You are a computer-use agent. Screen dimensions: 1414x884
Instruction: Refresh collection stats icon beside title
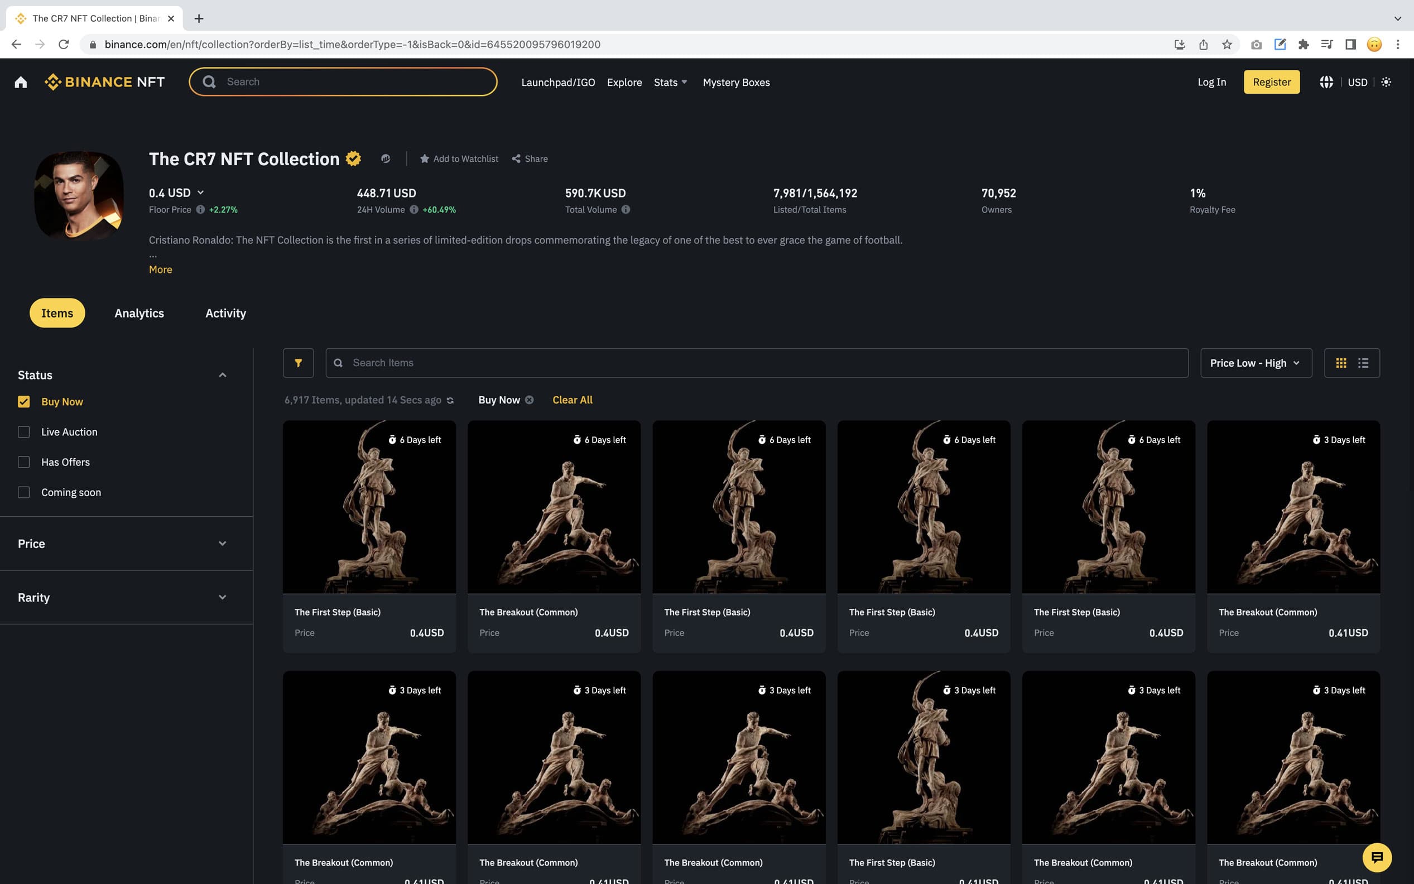[385, 158]
